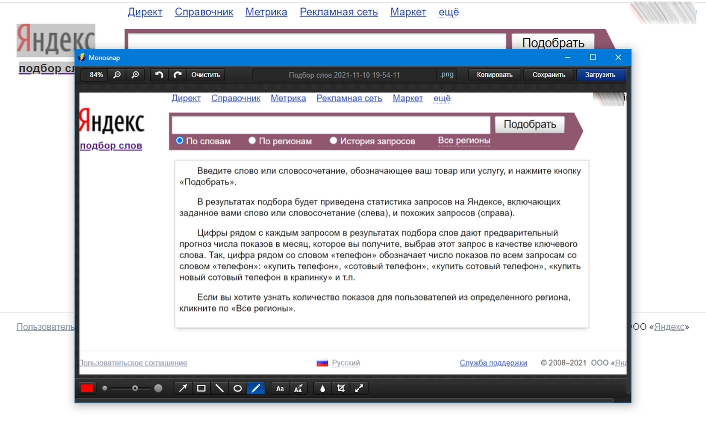Image resolution: width=706 pixels, height=435 pixels.
Task: Select the Aa text tool
Action: point(280,388)
